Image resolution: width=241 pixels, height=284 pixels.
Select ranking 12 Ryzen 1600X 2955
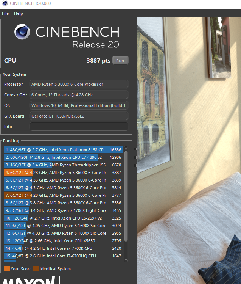pos(64,234)
